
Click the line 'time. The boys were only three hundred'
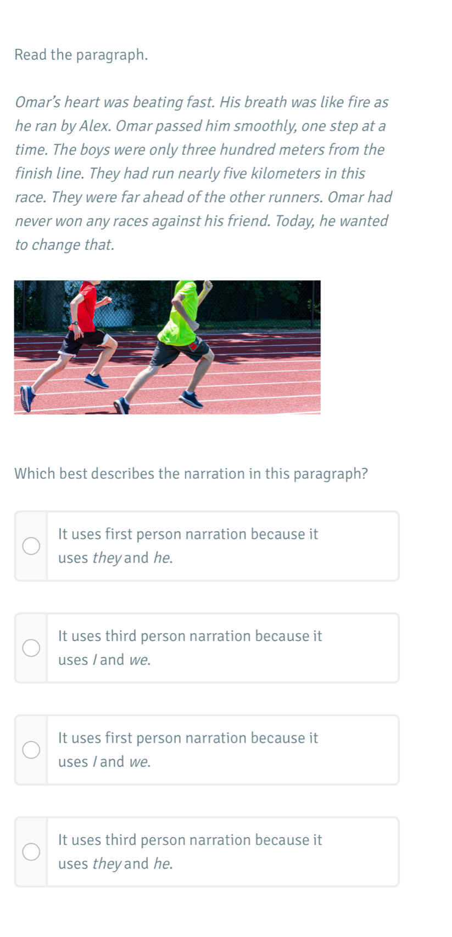[x=200, y=150]
